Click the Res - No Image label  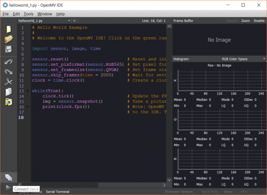click(219, 65)
